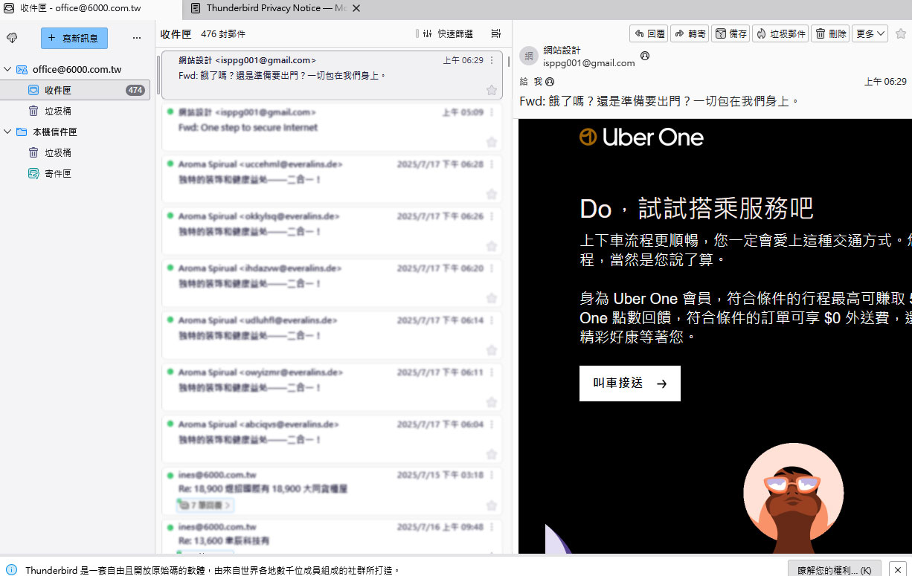Viewport: 912px width, 576px height.
Task: Open the Aroma Spirual email from abciqvs@everalins.de
Action: click(x=332, y=439)
